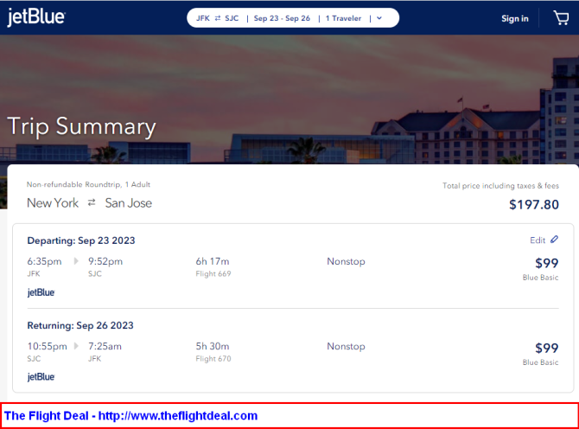Open the theflightdeal.com link
This screenshot has height=429, width=579.
pyautogui.click(x=178, y=416)
